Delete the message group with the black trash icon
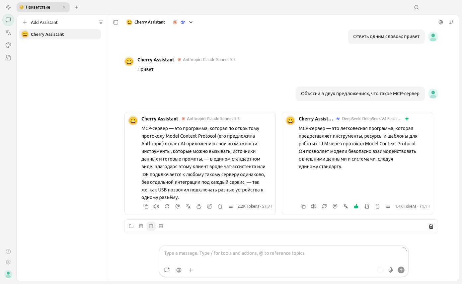The image size is (462, 284). tap(431, 226)
